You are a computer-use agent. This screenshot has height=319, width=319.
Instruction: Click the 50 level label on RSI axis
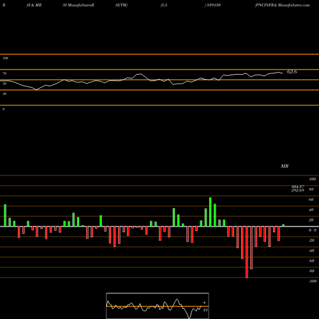[x=4, y=84]
